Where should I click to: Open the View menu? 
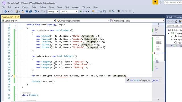click(17, 7)
